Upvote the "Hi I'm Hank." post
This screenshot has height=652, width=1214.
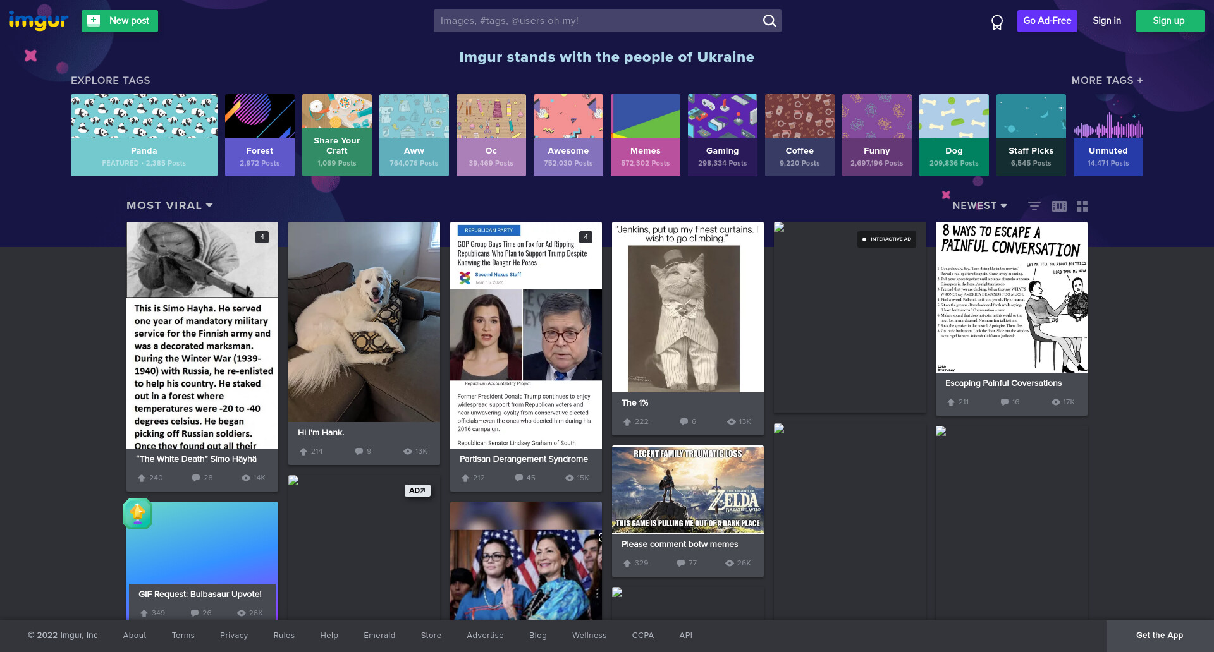point(303,452)
